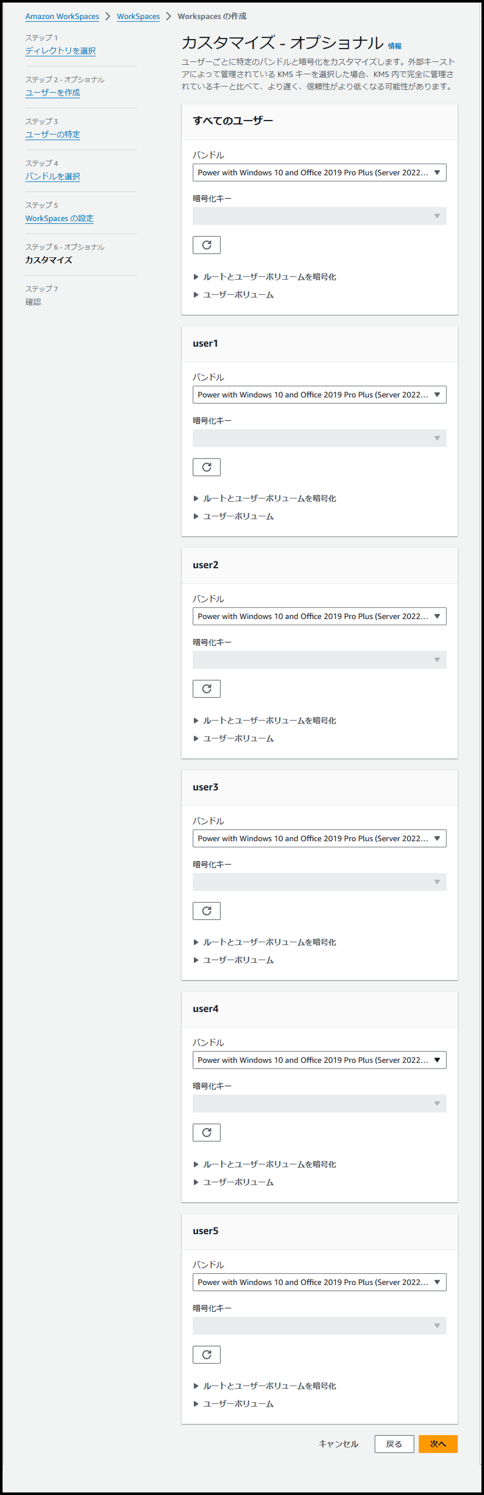Click refresh icon in user2 section
The image size is (484, 1495).
tap(207, 689)
